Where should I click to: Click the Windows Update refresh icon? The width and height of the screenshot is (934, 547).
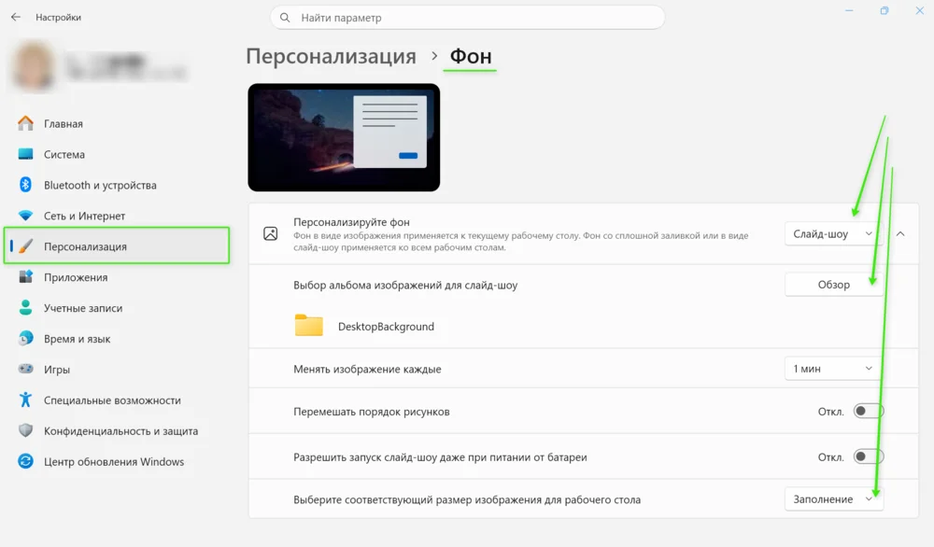[x=25, y=461]
